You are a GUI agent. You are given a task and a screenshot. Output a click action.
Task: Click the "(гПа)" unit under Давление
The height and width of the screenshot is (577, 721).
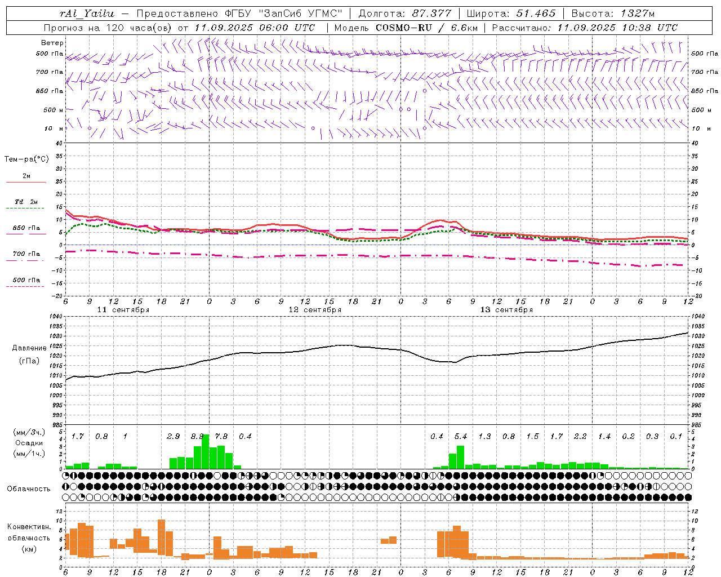pyautogui.click(x=29, y=361)
